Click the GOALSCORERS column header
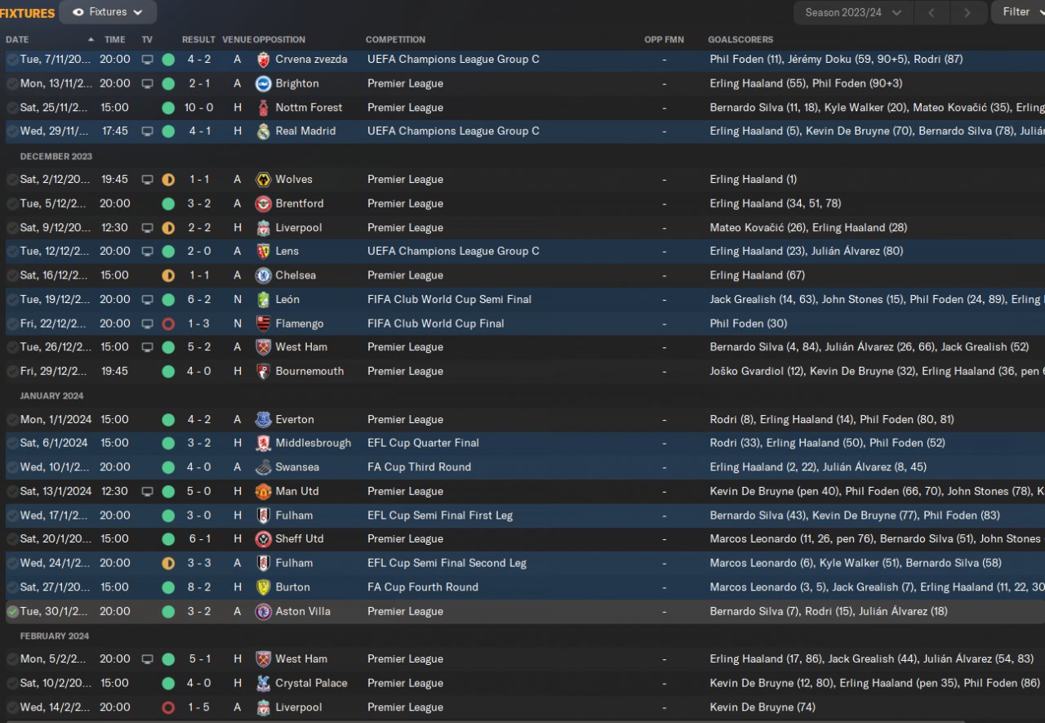Image resolution: width=1045 pixels, height=723 pixels. click(740, 39)
